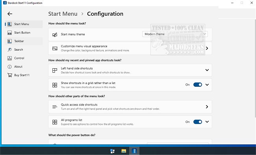This screenshot has height=155, width=256.
Task: Click the Start11 taskbar icon
Action: pyautogui.click(x=134, y=151)
